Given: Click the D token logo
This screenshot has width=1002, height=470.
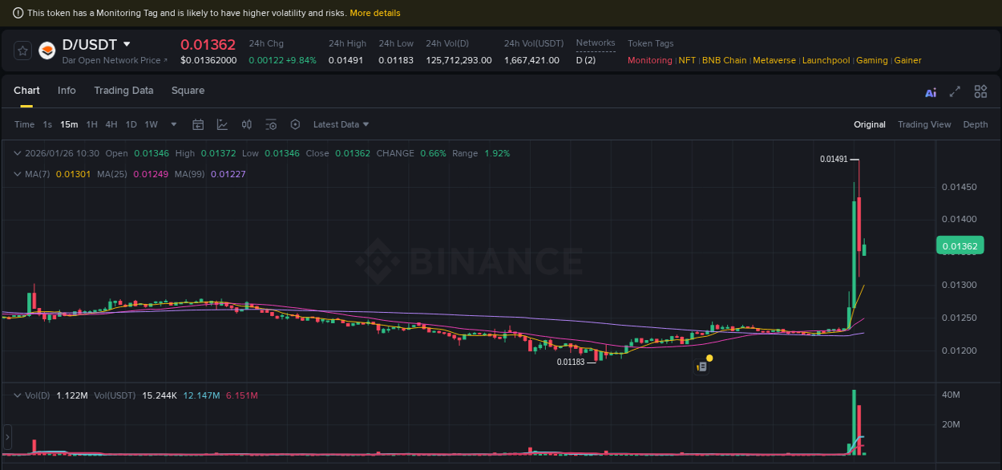Looking at the screenshot, I should 46,51.
